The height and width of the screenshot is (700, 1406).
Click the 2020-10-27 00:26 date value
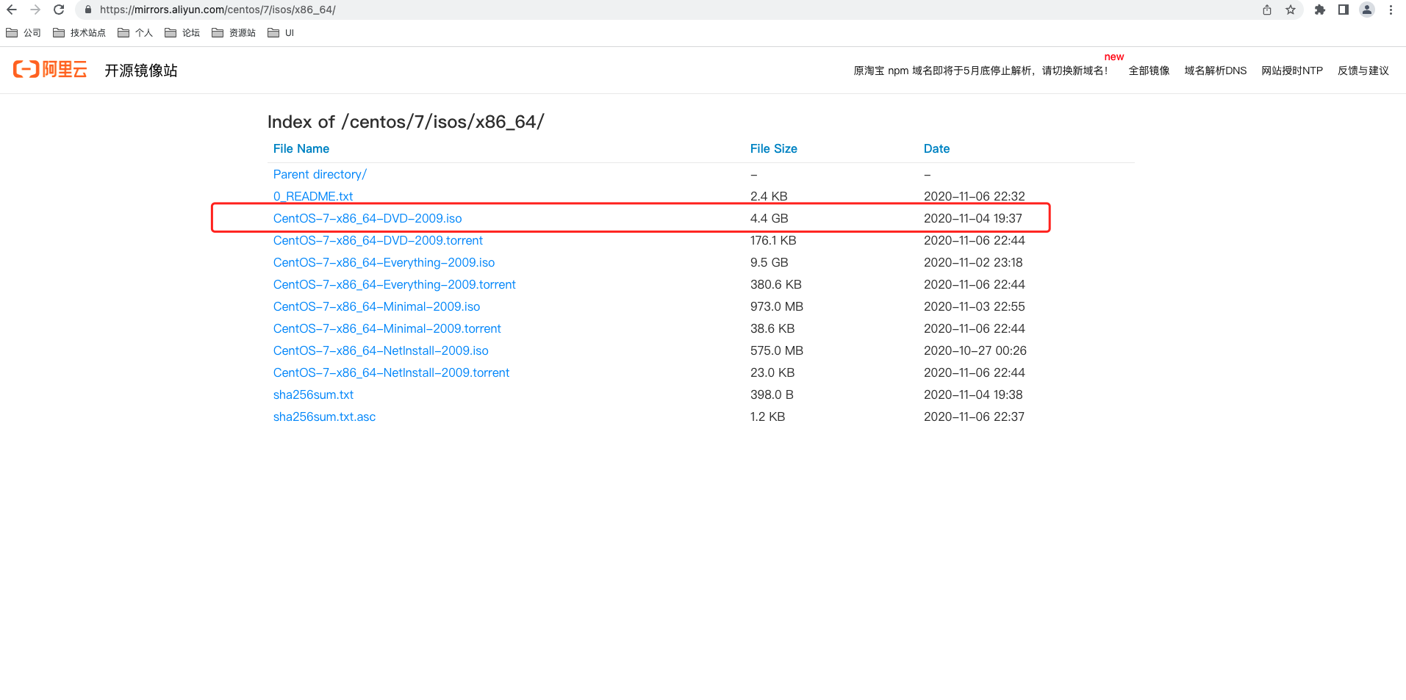click(x=975, y=350)
